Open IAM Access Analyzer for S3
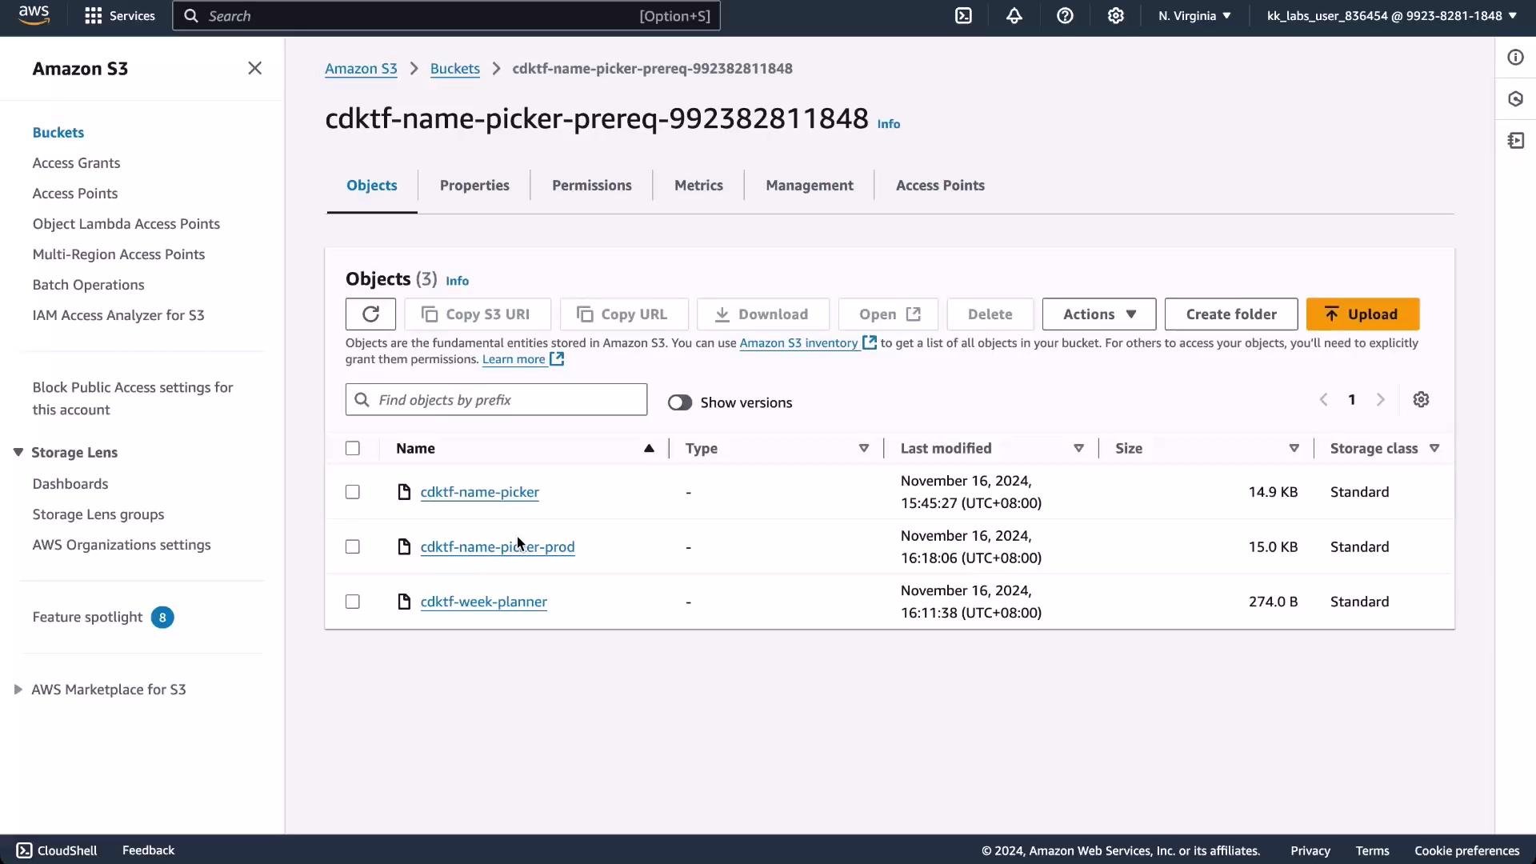1536x864 pixels. [118, 315]
